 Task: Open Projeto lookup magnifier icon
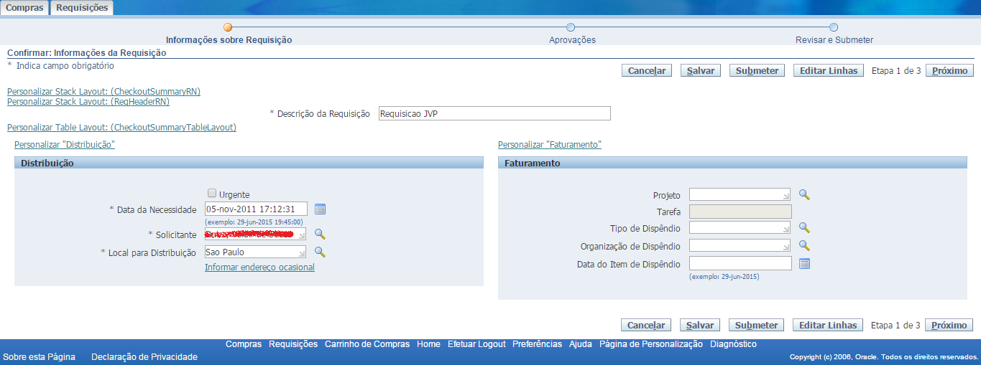[805, 194]
